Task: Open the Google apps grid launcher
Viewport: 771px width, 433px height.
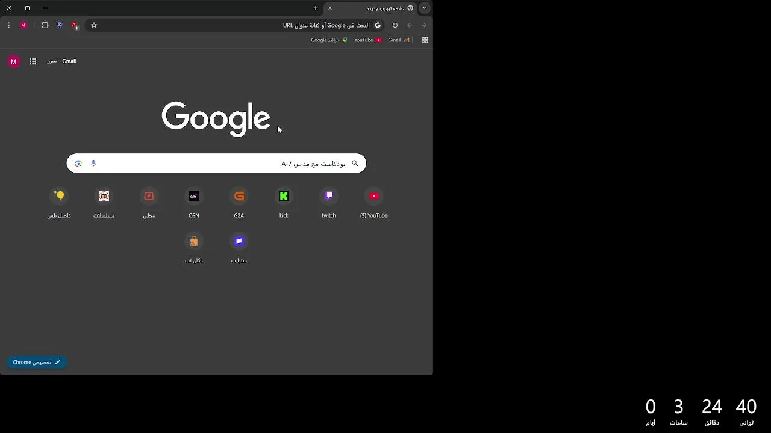Action: click(x=33, y=61)
